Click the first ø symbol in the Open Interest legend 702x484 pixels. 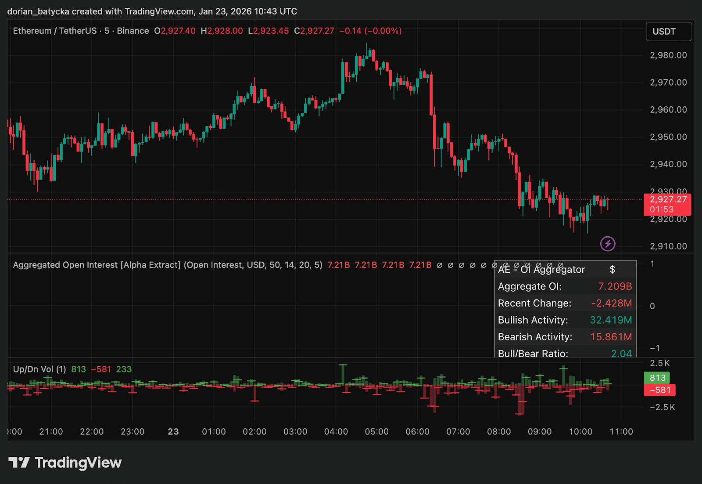pyautogui.click(x=439, y=265)
